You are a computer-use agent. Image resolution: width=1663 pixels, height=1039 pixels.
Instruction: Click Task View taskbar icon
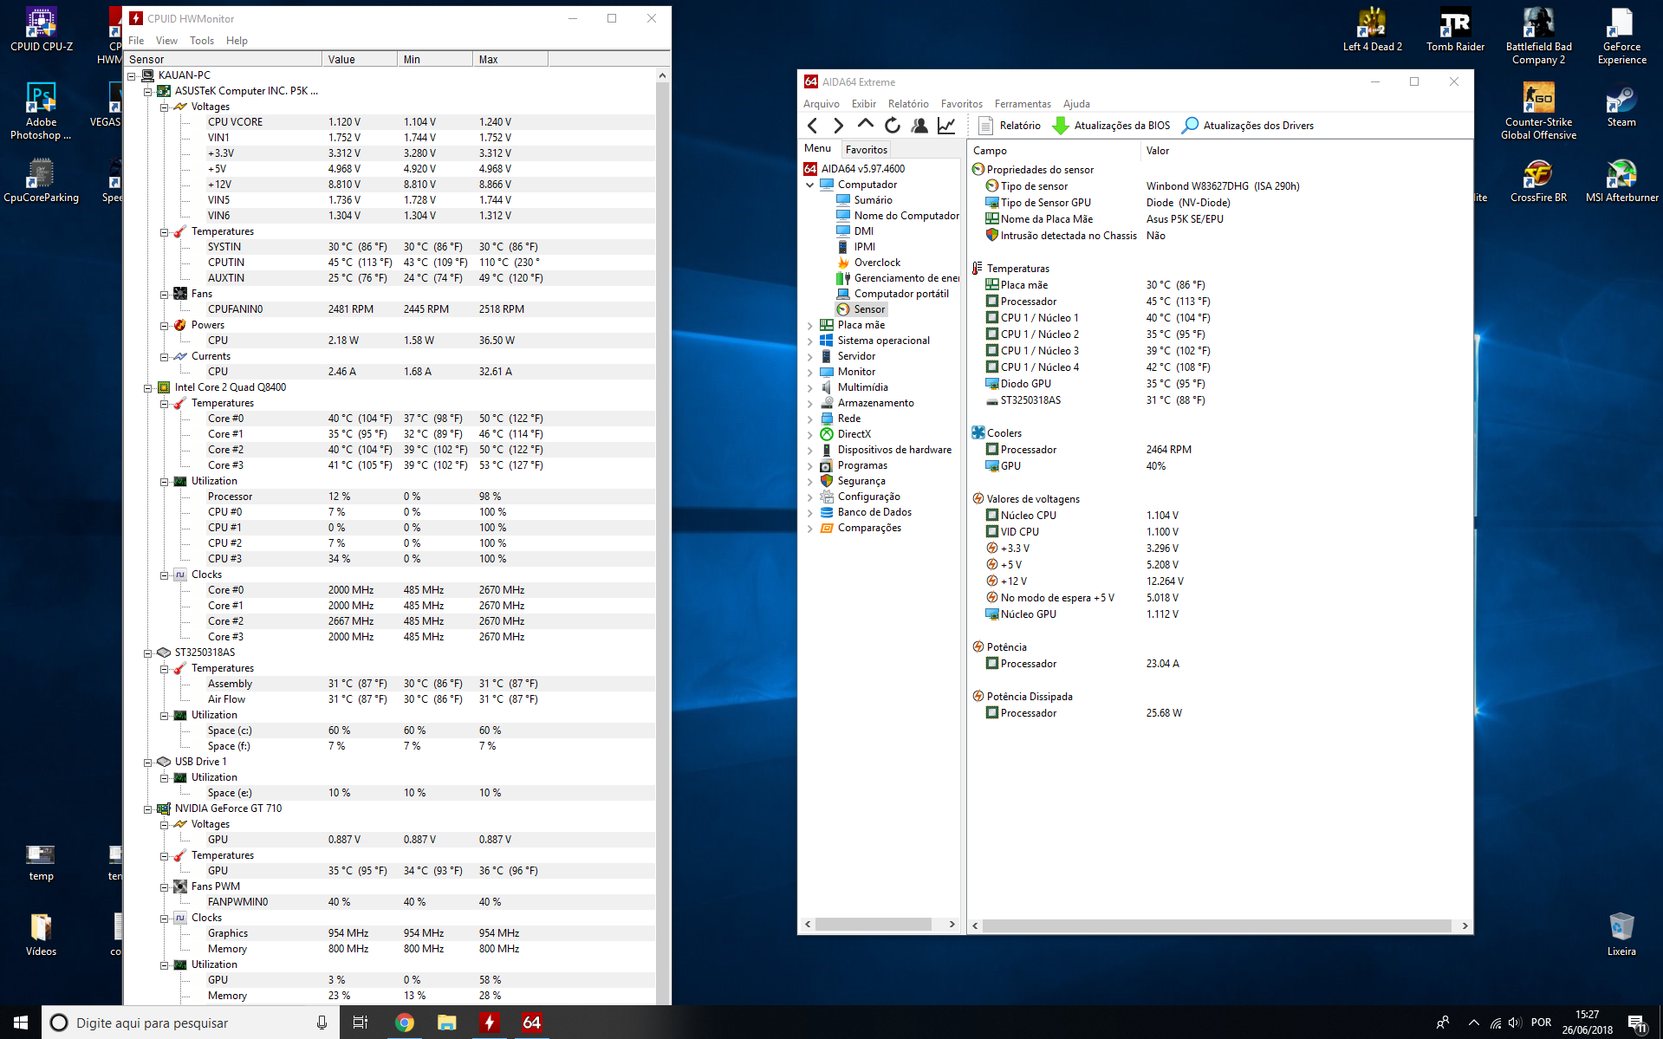[361, 1023]
